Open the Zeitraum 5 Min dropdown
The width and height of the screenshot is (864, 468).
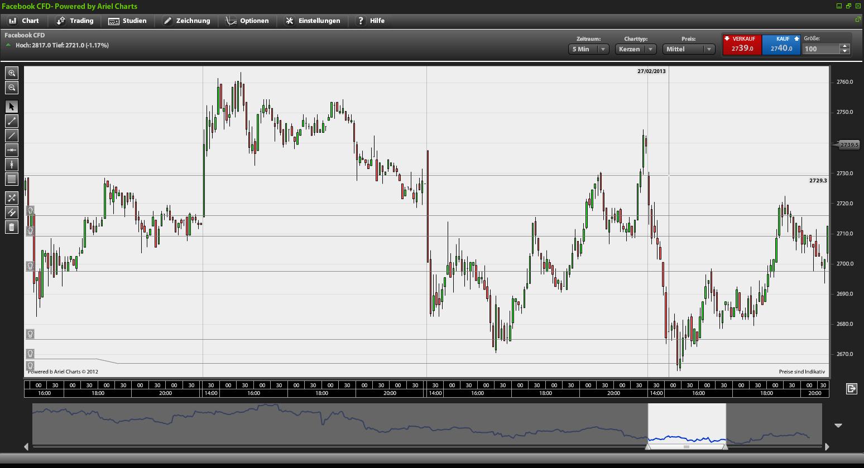pyautogui.click(x=588, y=49)
